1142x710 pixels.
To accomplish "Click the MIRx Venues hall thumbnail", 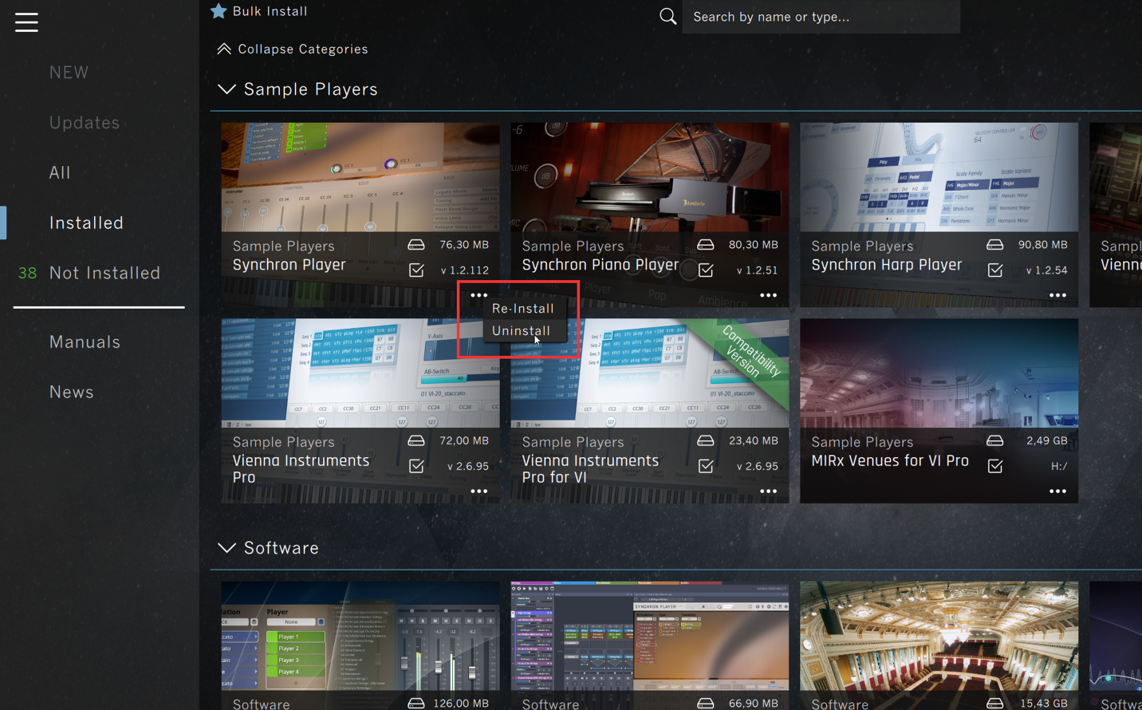I will click(939, 373).
